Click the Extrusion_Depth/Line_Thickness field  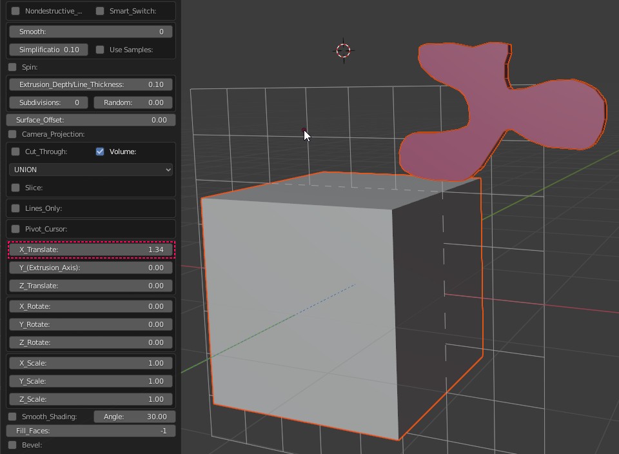(90, 84)
